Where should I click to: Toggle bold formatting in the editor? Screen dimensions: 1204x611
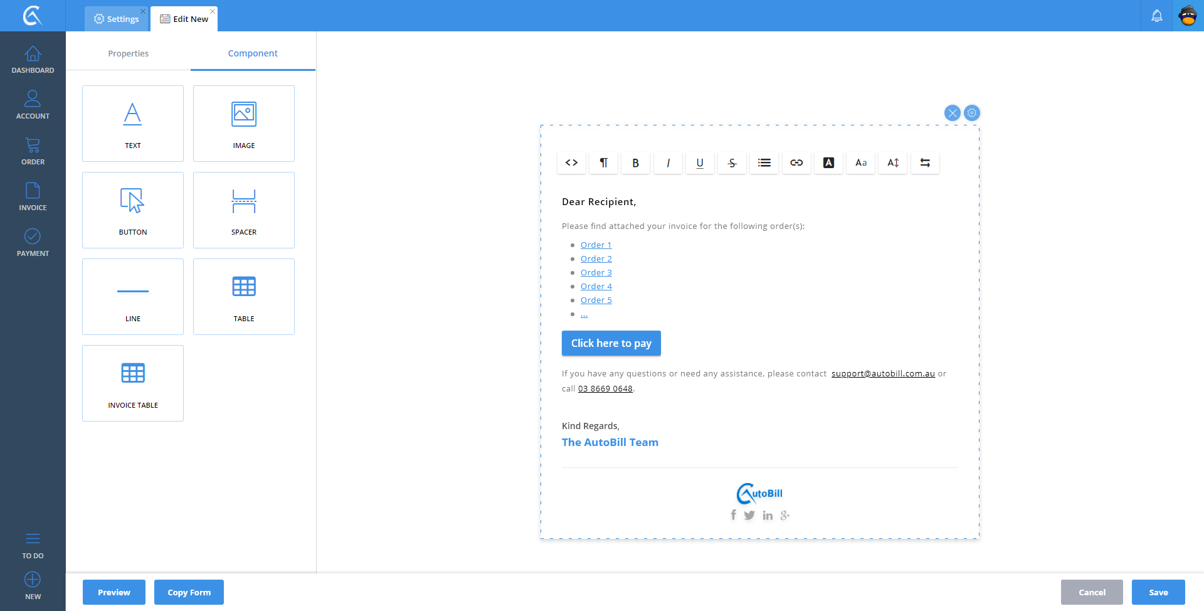pyautogui.click(x=635, y=163)
